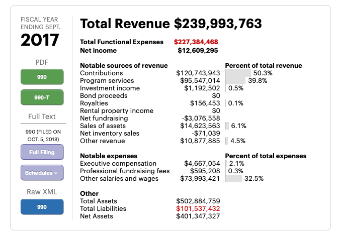Select the Other salaries and wages 32.5% bar

pyautogui.click(x=233, y=179)
